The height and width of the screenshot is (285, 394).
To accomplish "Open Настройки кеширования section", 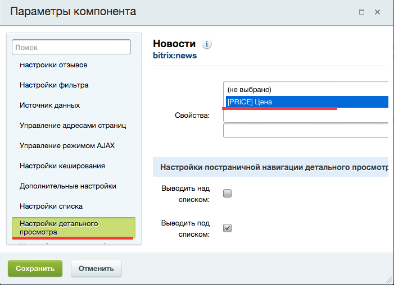I will coord(62,166).
